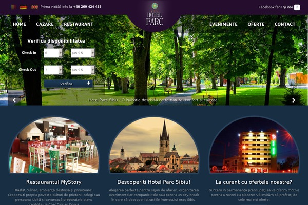Image resolution: width=308 pixels, height=205 pixels.
Task: Navigate to the Restaurant page
Action: point(79,24)
